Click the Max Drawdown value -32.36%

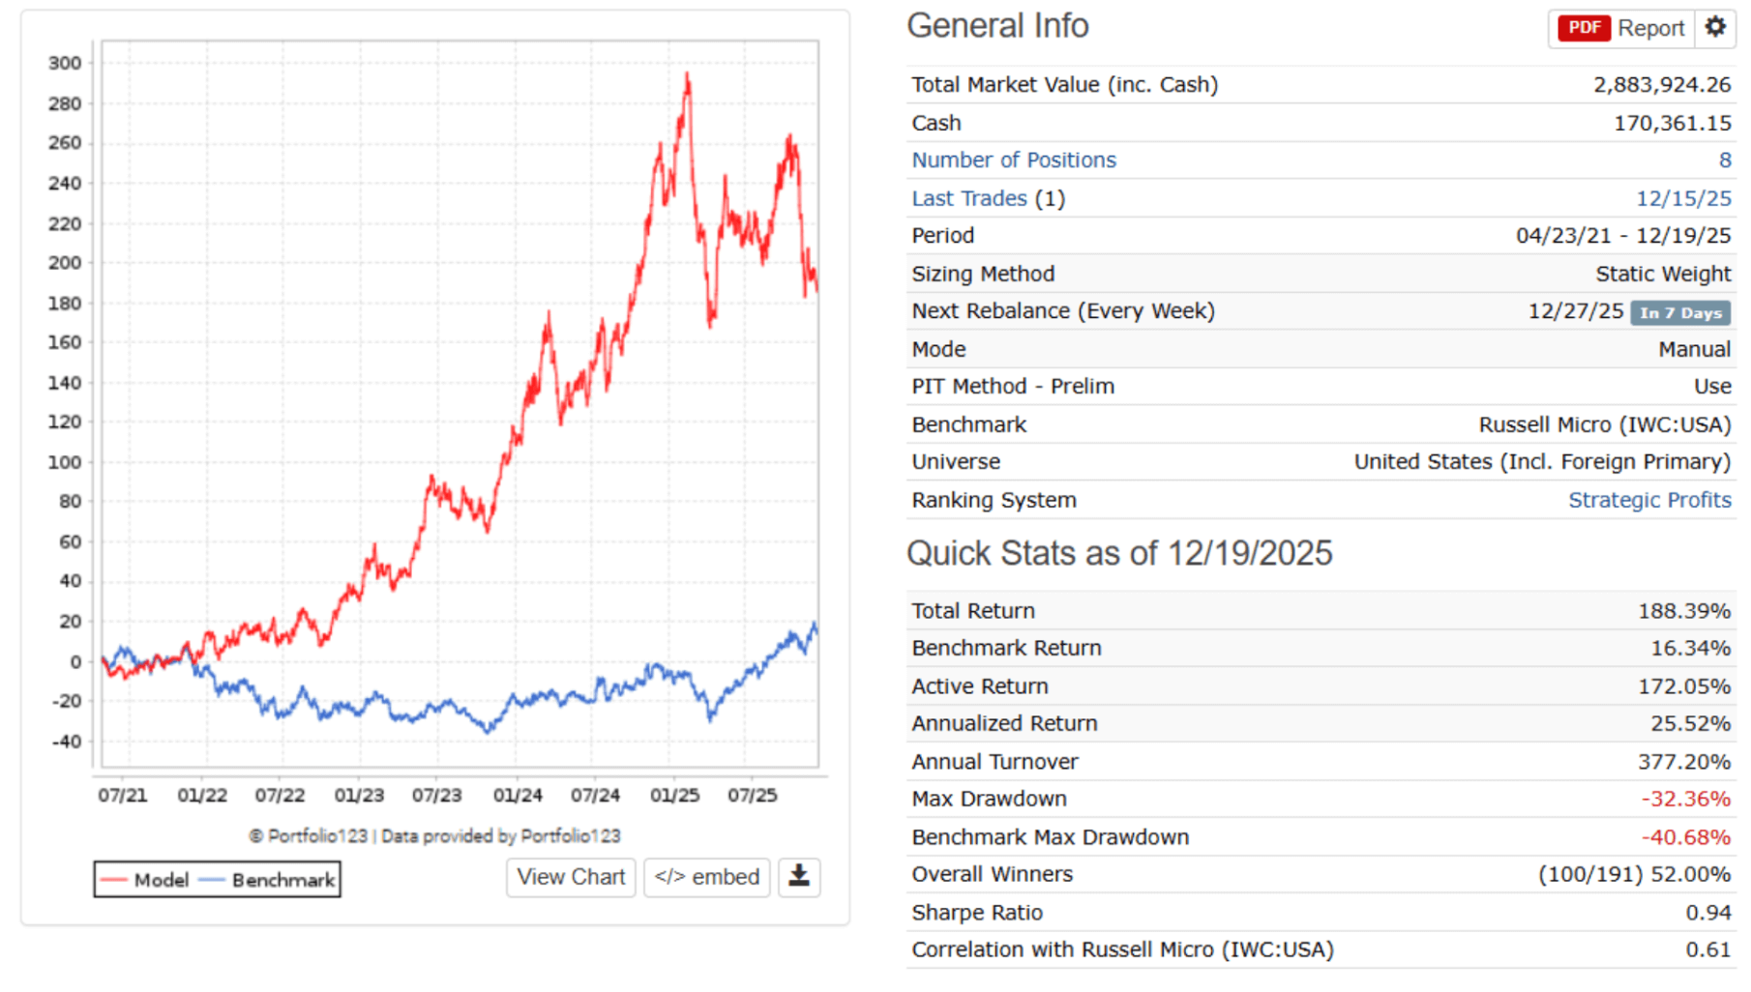point(1684,799)
